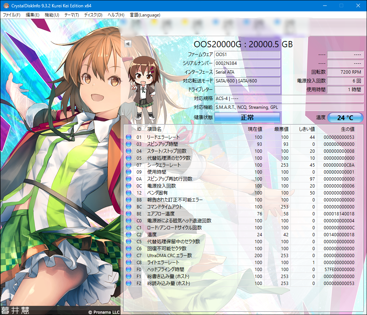Open the 機能(U) menu
Viewport: 367px width, 315px height.
click(52, 15)
